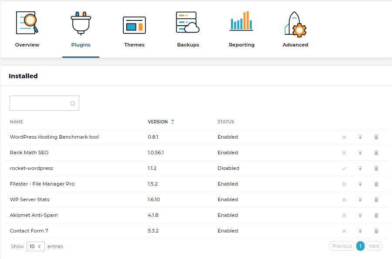Enable the rocket-wordpress plugin checkmark

(344, 169)
